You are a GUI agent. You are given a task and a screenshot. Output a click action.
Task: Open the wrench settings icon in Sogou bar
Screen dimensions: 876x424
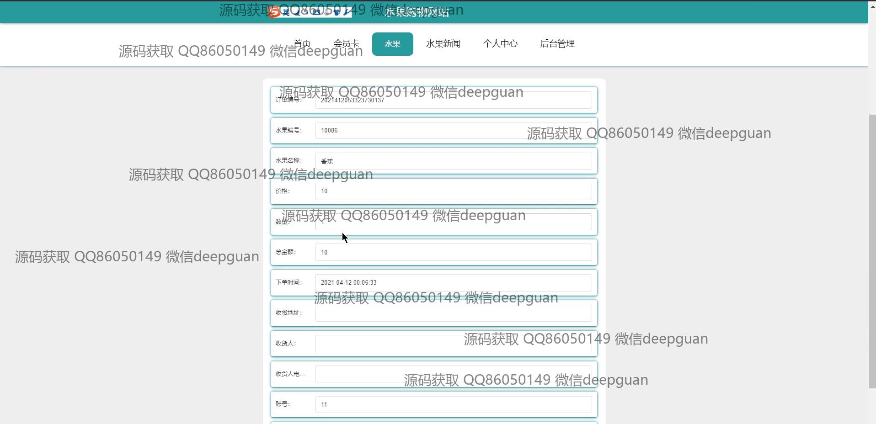pos(347,12)
